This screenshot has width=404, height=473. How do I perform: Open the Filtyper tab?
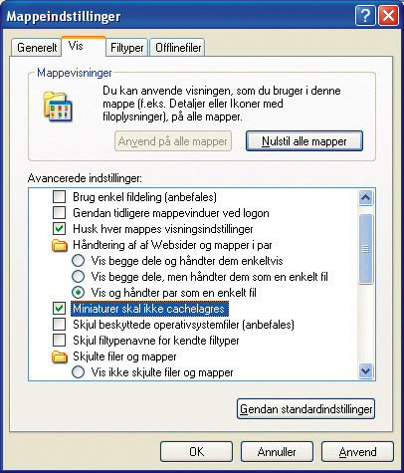point(127,48)
